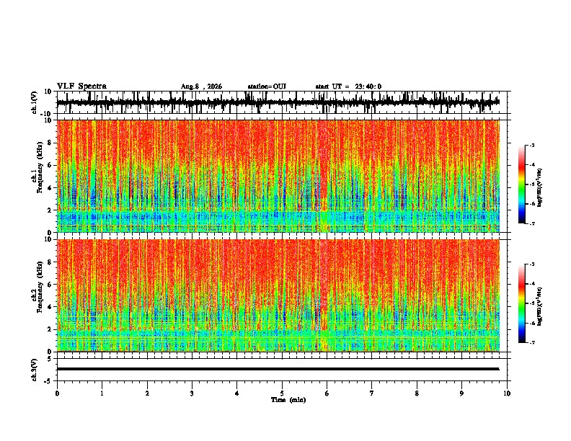This screenshot has height=441, width=571.
Task: Click the time axis tick label '3'
Action: (192, 393)
